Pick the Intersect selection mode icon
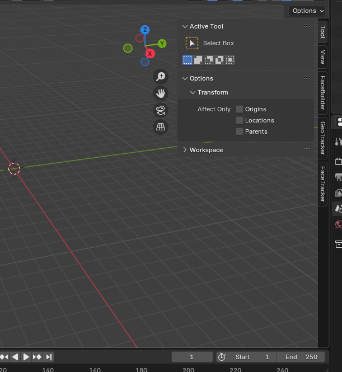 coord(230,60)
